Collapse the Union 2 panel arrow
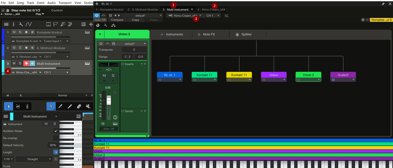This screenshot has height=168, width=393. click(100, 34)
